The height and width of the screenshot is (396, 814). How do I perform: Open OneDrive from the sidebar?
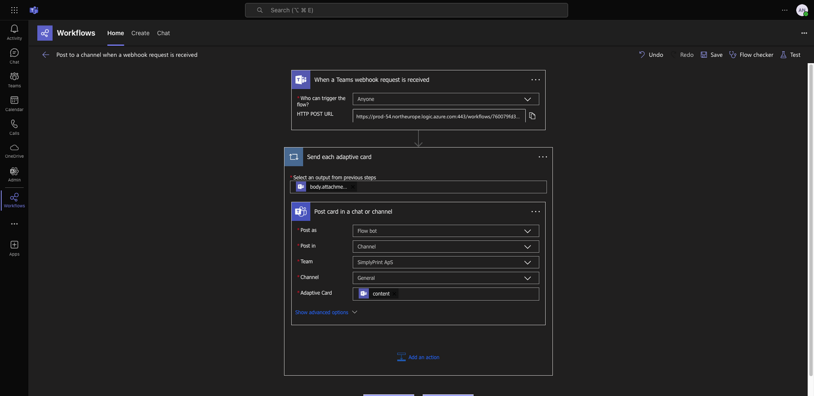coord(14,151)
